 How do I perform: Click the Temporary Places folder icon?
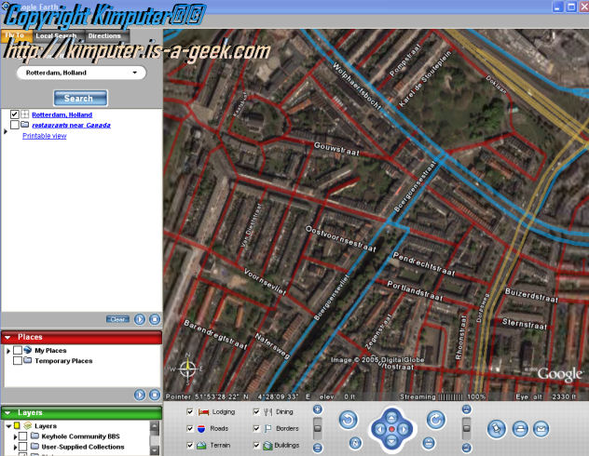[28, 360]
